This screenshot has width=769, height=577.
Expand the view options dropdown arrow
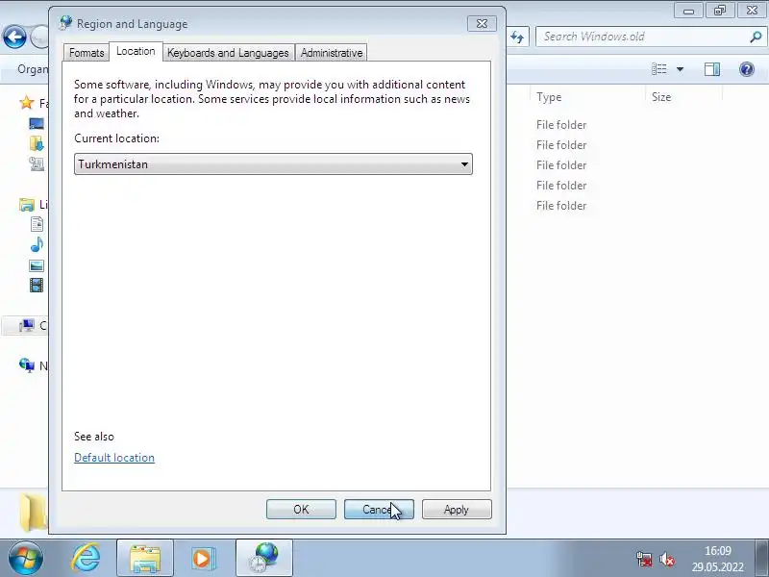[x=681, y=69]
